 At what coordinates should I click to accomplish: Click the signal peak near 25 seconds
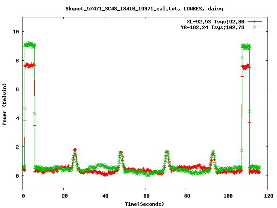coord(75,151)
